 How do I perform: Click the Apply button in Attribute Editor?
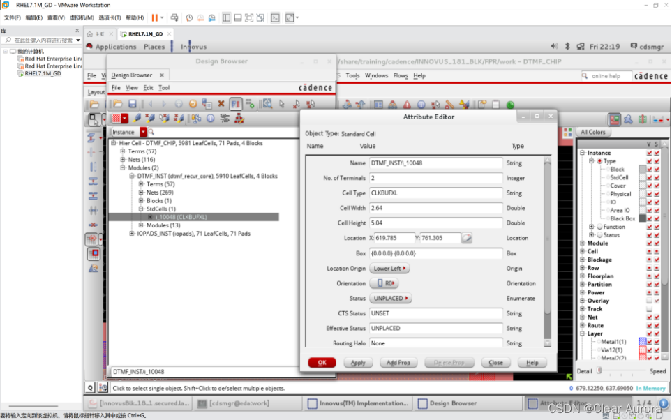click(x=358, y=363)
